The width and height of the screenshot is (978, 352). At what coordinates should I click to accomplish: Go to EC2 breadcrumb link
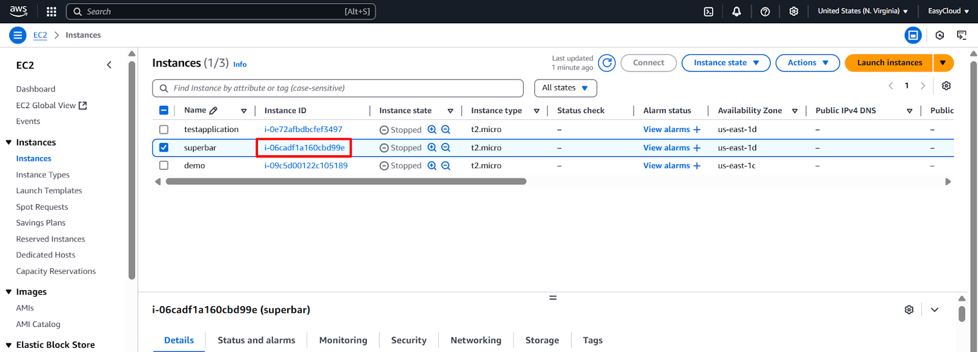pyautogui.click(x=40, y=35)
